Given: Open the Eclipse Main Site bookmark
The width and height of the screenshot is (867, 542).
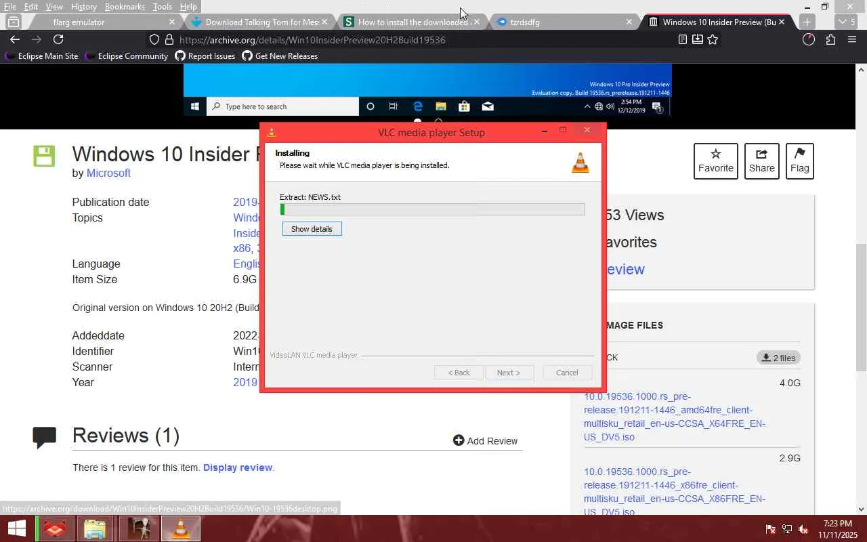Looking at the screenshot, I should [42, 56].
